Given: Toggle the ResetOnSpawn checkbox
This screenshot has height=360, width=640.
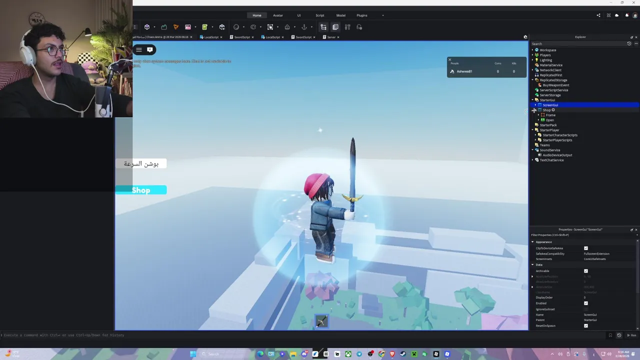Looking at the screenshot, I should point(586,325).
